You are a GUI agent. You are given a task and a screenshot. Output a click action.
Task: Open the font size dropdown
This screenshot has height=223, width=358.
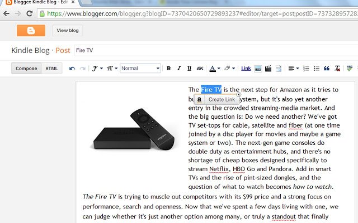tap(112, 69)
